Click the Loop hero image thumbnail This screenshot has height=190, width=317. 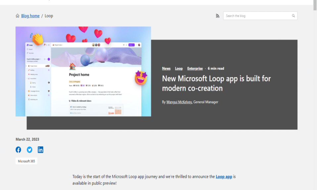83,71
